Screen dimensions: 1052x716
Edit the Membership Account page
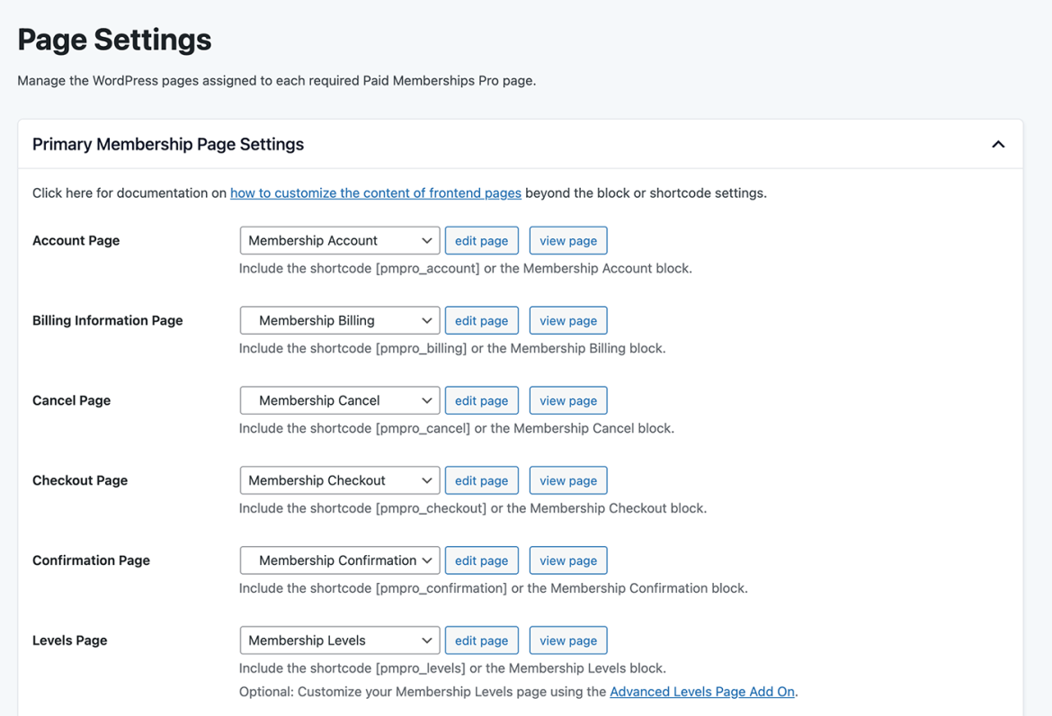(482, 240)
